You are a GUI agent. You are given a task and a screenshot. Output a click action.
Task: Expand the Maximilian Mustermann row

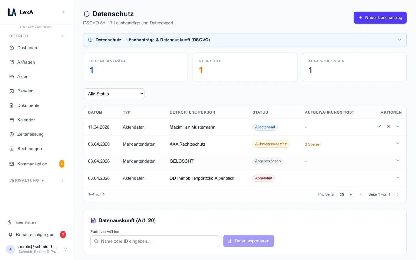pyautogui.click(x=398, y=126)
